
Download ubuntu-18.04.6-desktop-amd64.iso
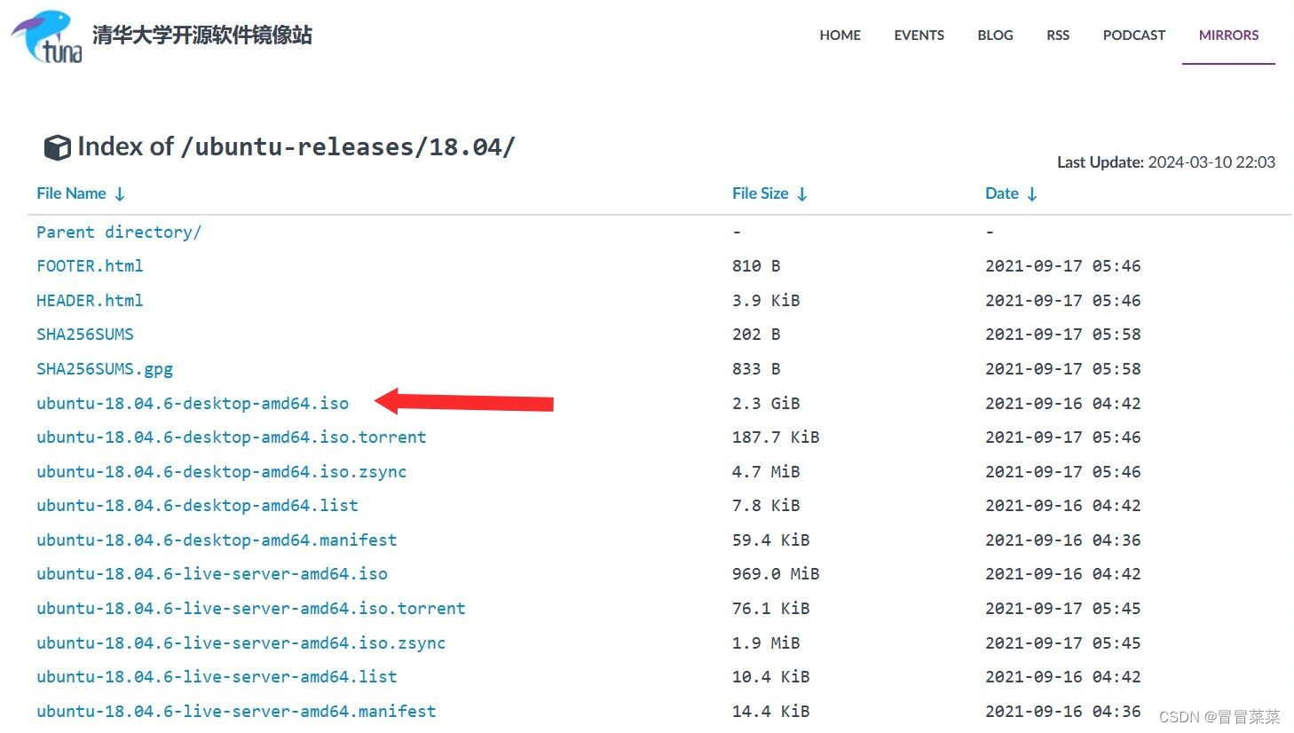tap(193, 404)
